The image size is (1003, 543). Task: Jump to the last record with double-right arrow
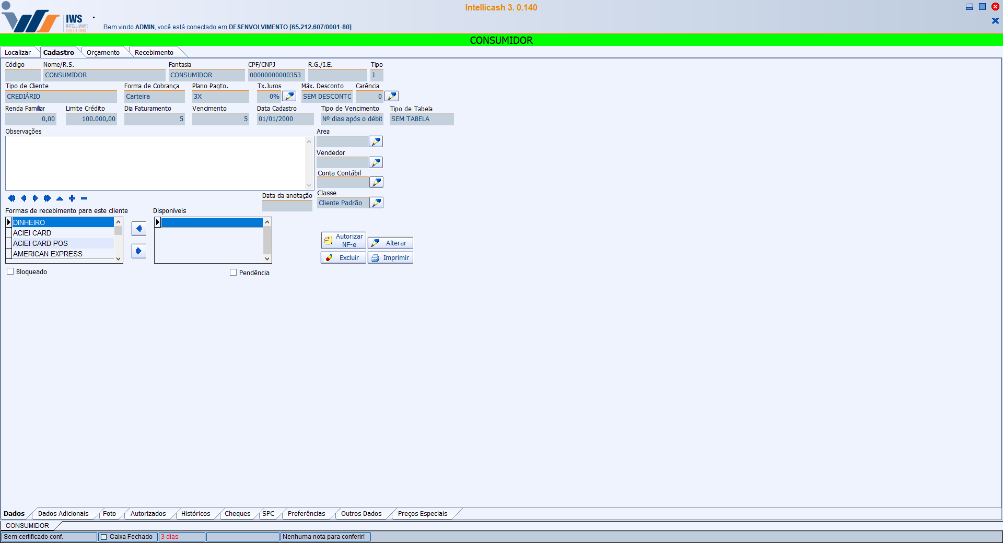(47, 198)
